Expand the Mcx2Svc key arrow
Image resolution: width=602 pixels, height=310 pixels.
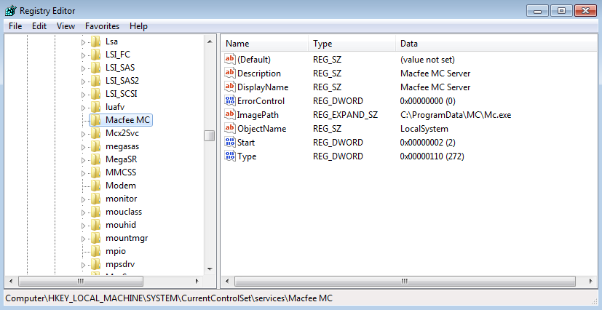coord(83,133)
